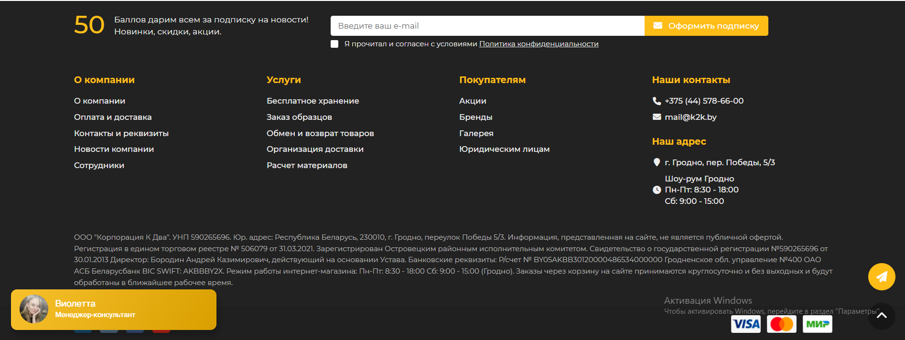Click the Сб: 9:00 - 15:00 hours line
This screenshot has height=340, width=905.
click(694, 201)
